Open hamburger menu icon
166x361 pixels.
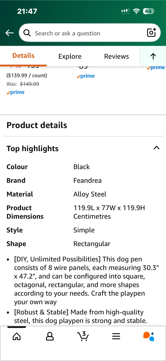116,336
